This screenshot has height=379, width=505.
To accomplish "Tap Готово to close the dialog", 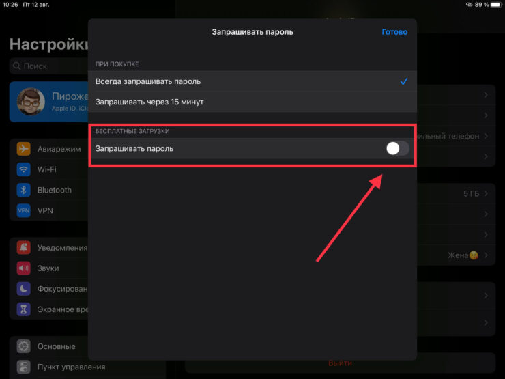I will point(394,32).
